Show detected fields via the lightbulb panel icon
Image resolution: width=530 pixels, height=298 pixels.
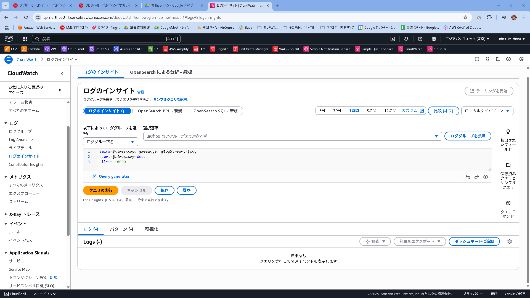click(508, 132)
